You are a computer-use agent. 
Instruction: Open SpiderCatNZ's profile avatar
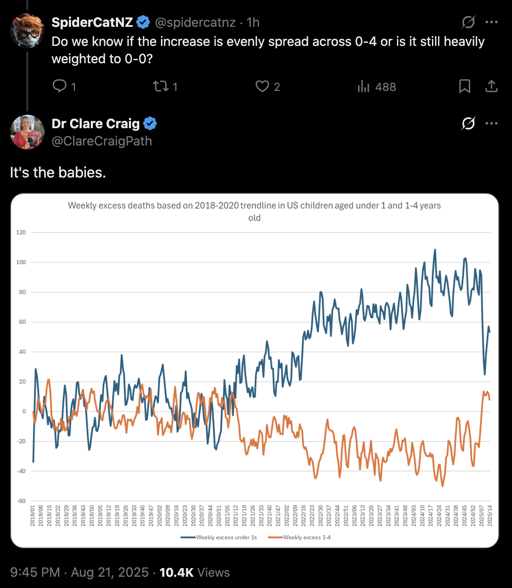pyautogui.click(x=27, y=30)
